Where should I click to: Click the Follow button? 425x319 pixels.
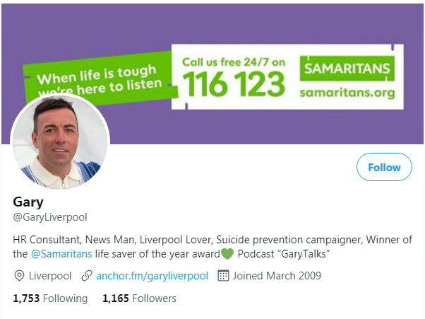tap(384, 167)
